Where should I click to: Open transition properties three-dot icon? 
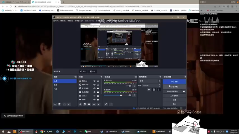159,90
